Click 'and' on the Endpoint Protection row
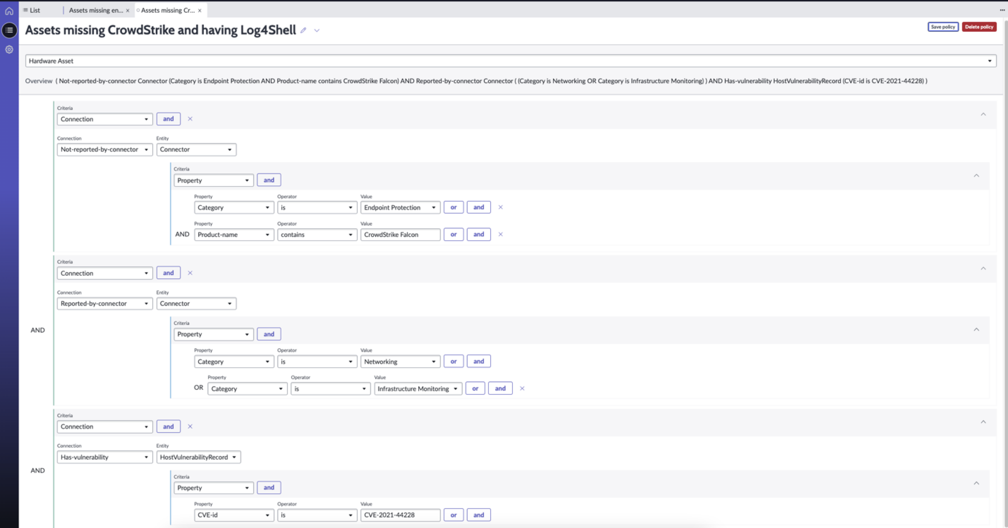 479,207
